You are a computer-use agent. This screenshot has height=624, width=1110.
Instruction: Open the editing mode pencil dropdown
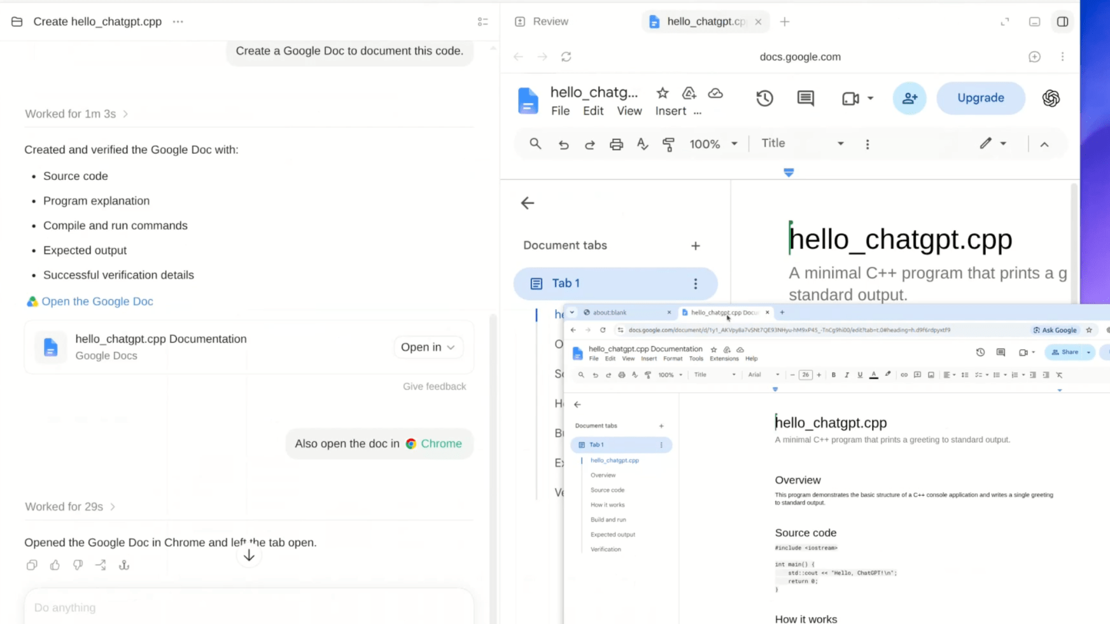click(993, 144)
